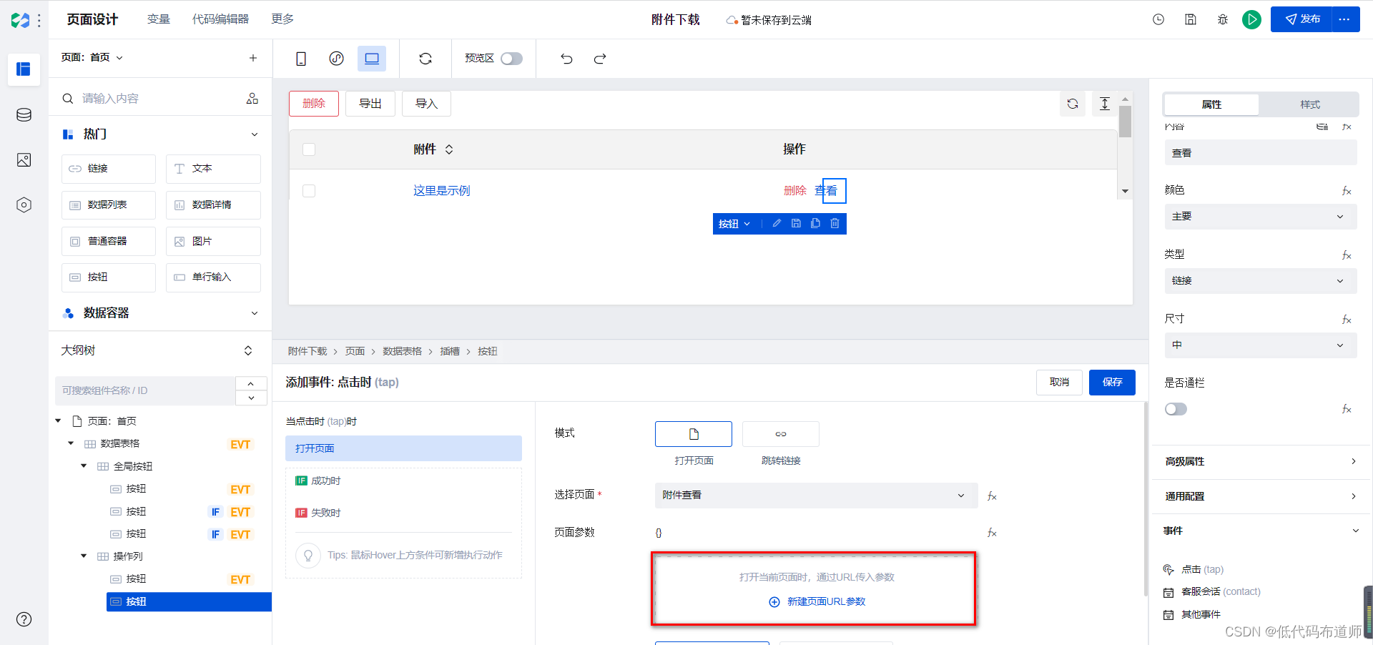
Task: Click the table row height icon
Action: click(1105, 104)
